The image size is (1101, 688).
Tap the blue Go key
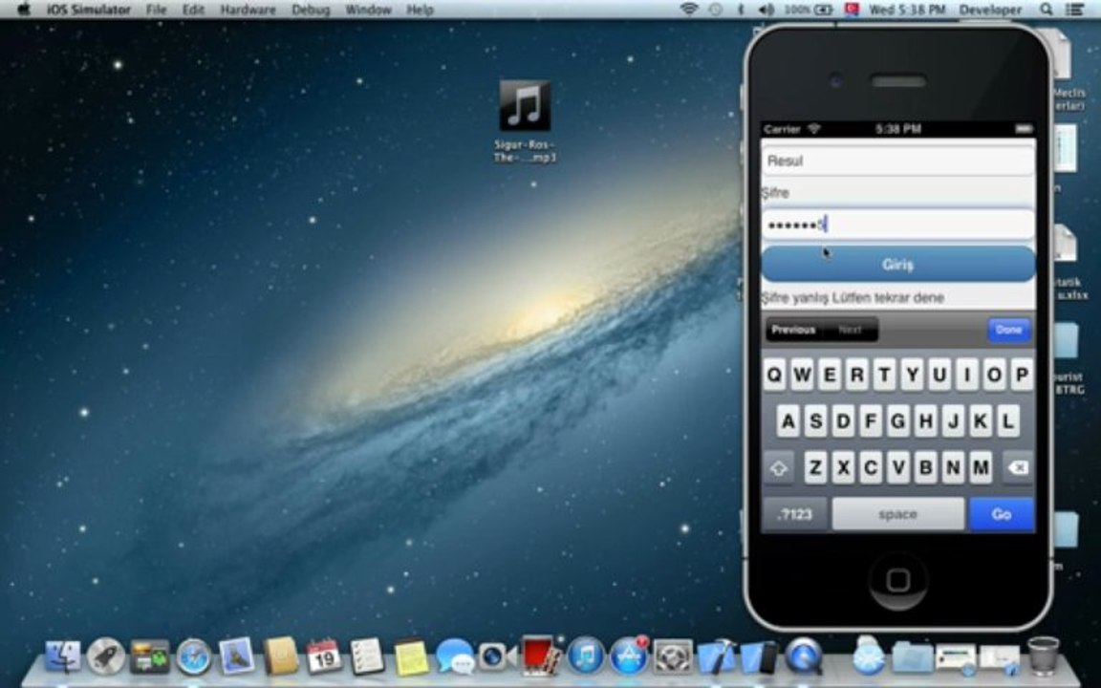pyautogui.click(x=1002, y=515)
